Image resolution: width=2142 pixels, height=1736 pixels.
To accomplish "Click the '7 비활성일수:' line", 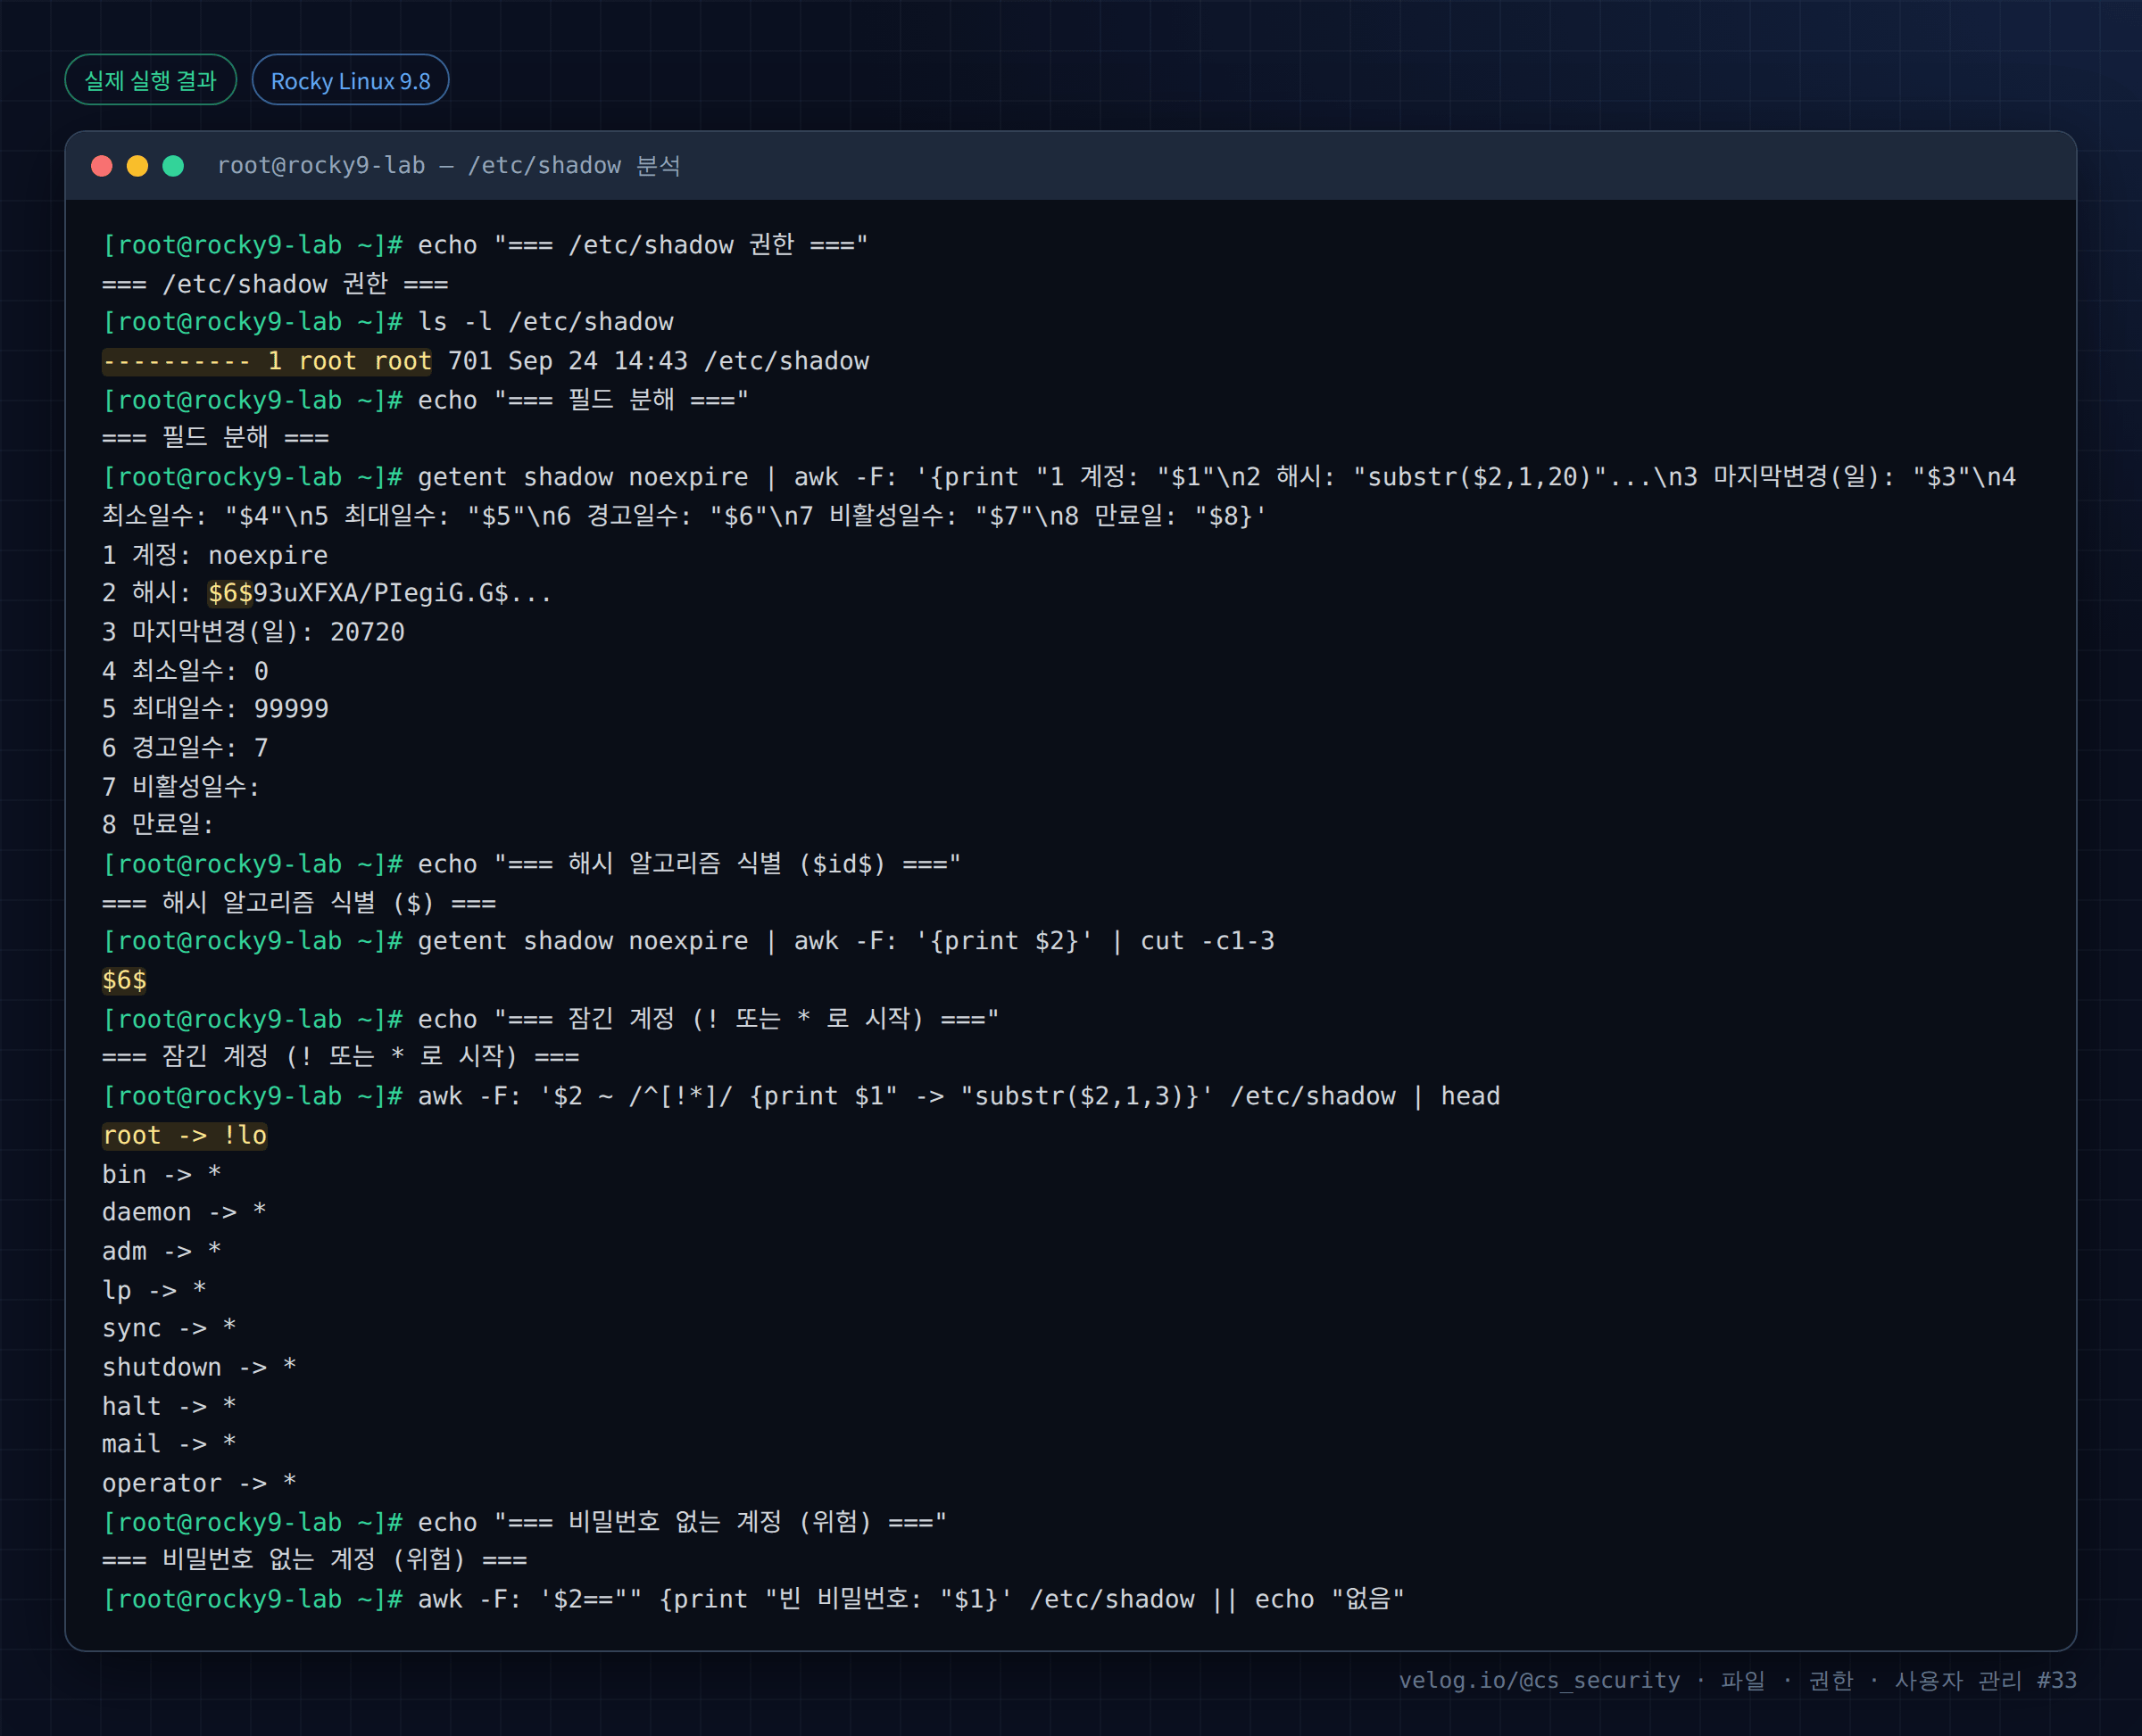I will [181, 787].
